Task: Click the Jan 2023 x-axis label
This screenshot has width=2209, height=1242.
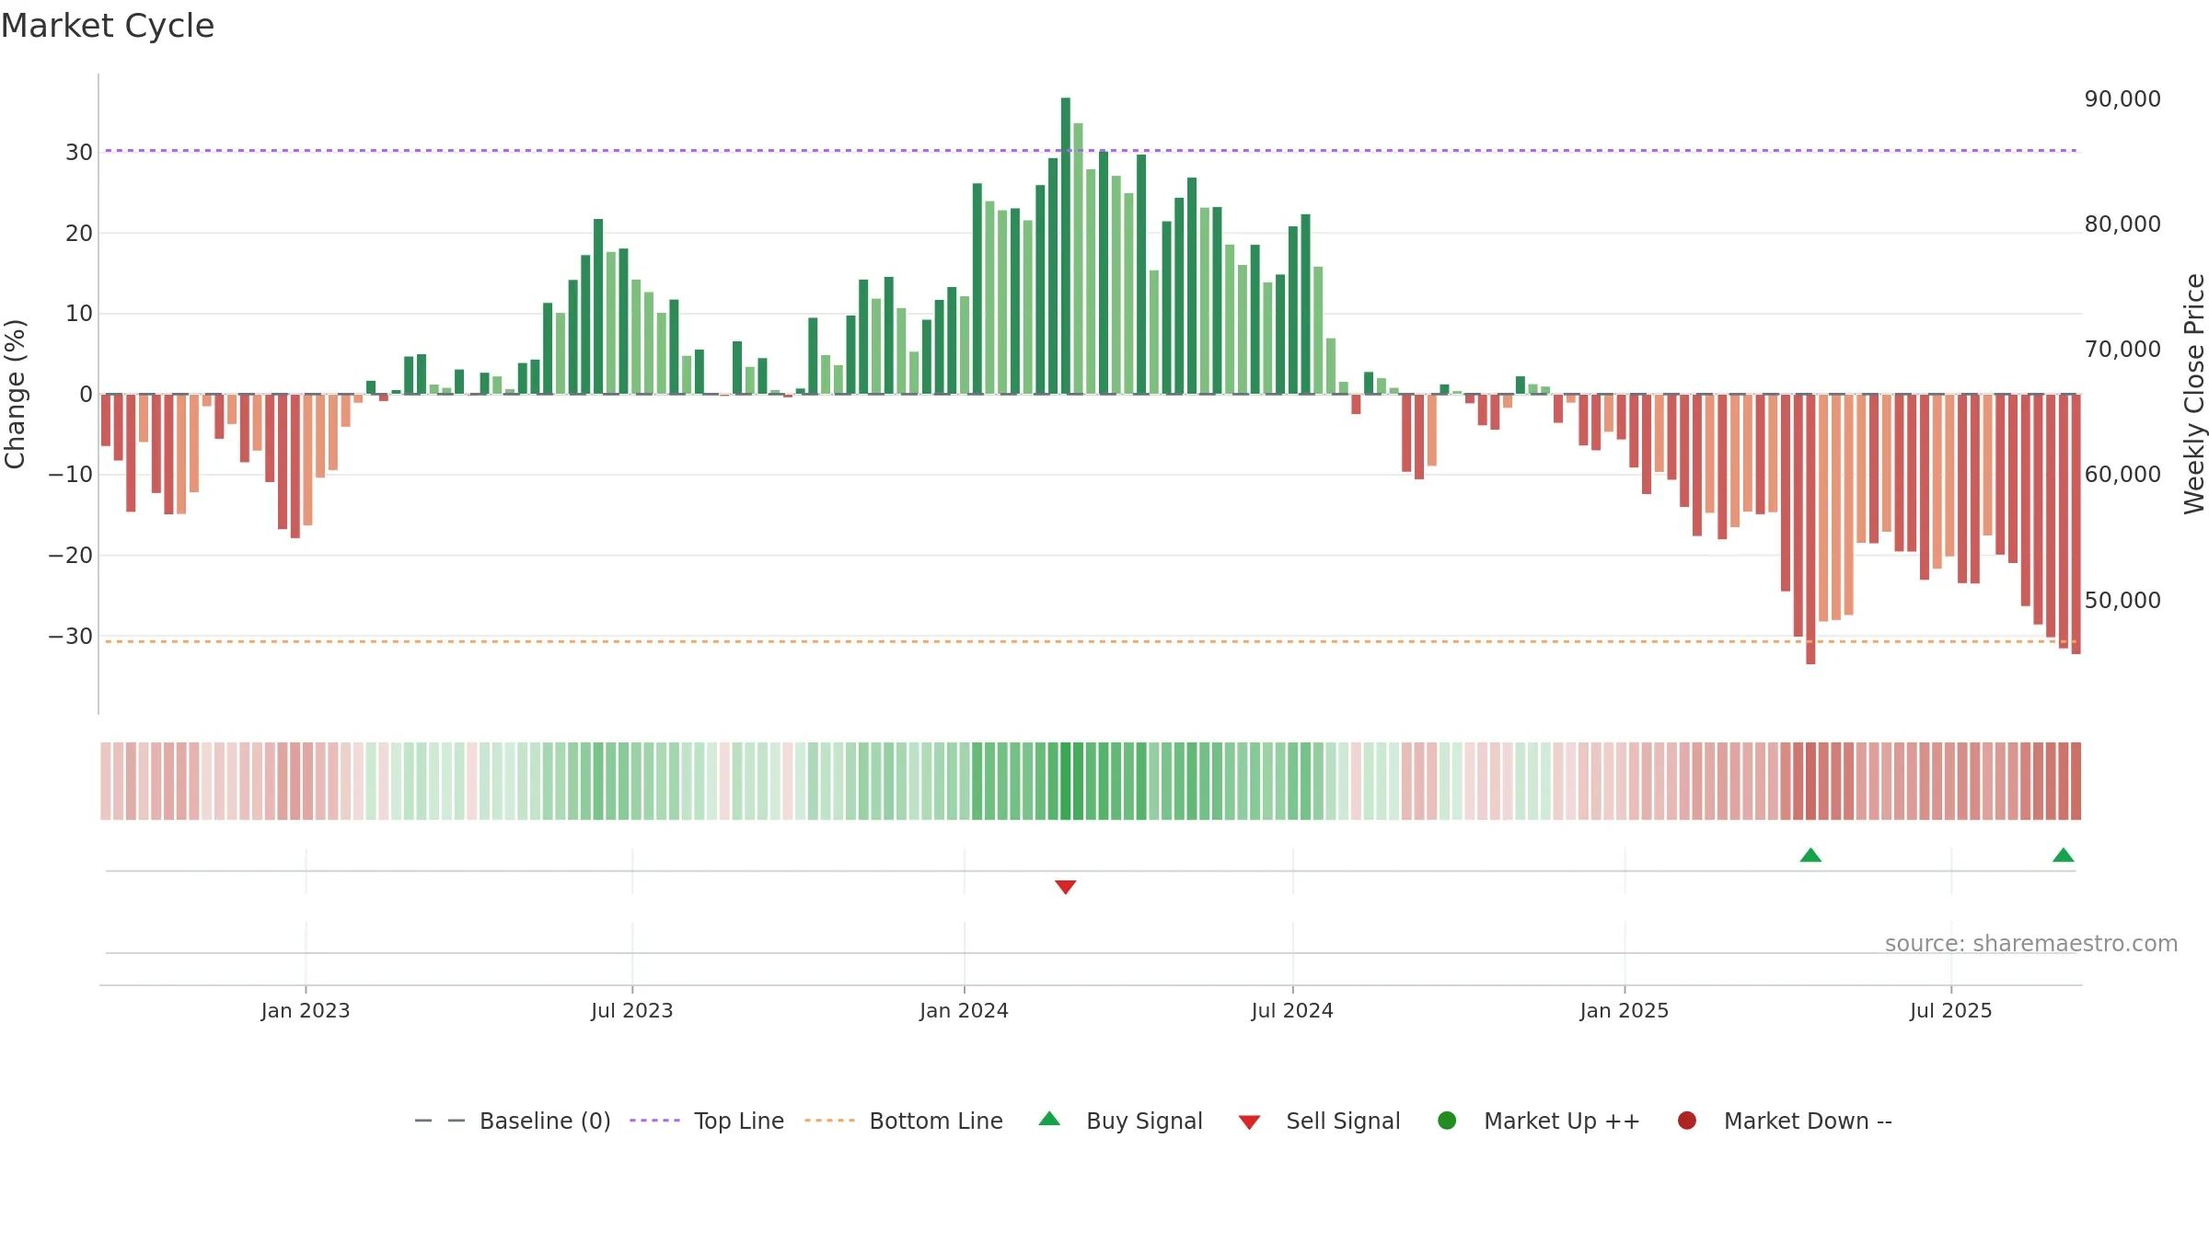Action: click(306, 1011)
